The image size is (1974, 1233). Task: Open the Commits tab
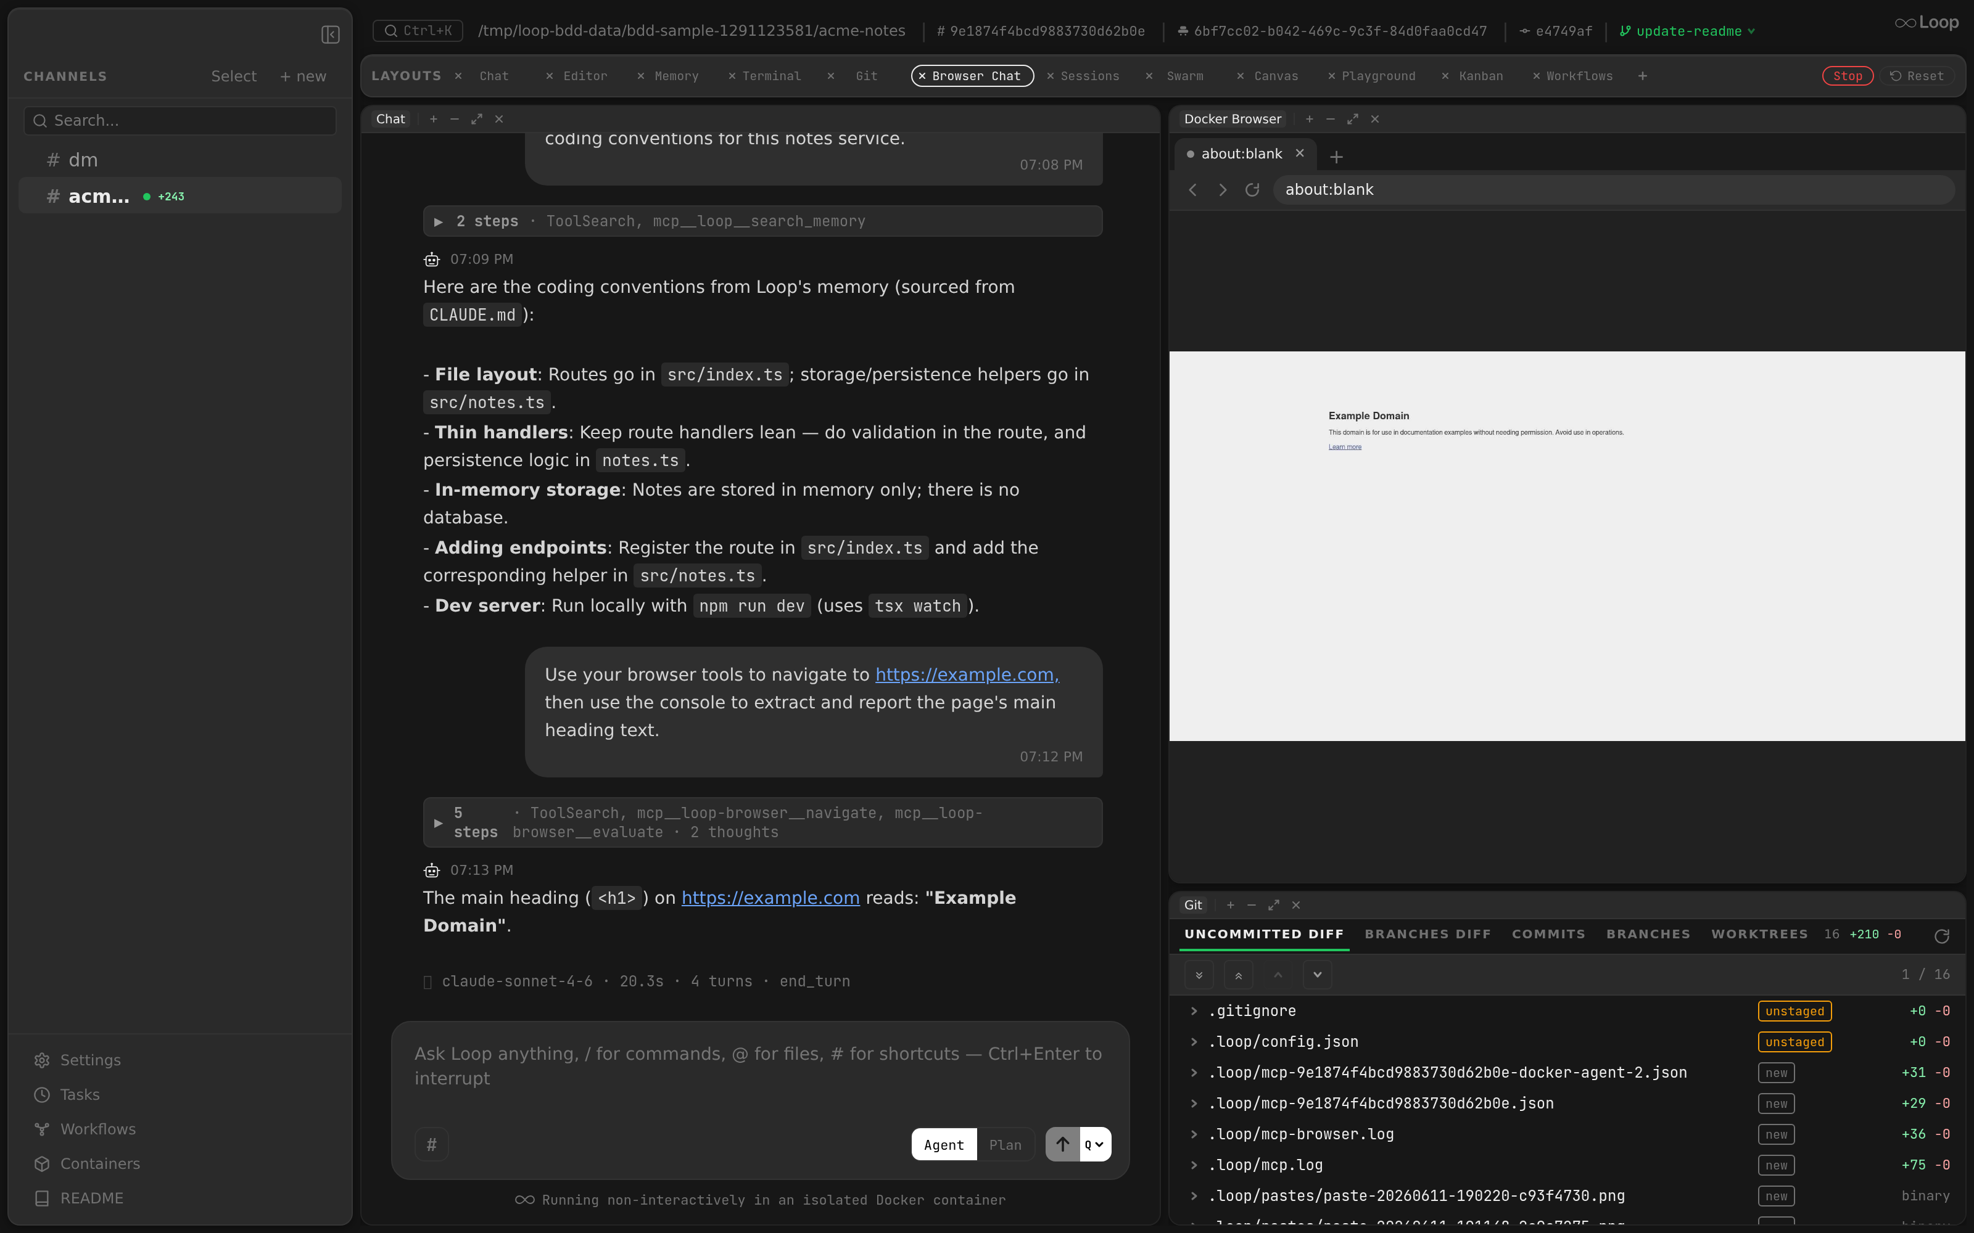[1548, 934]
